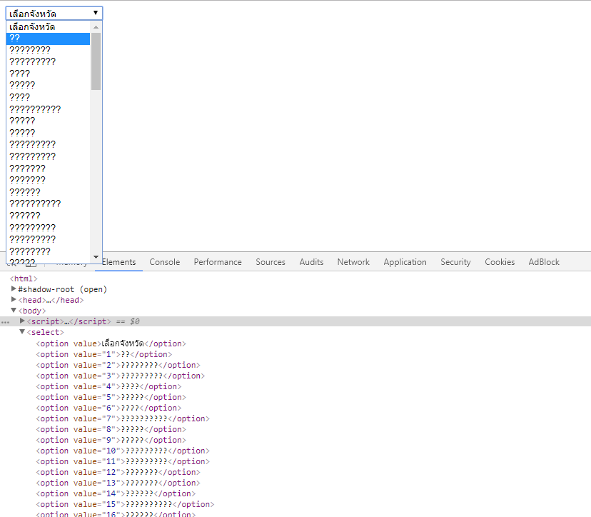Open the Network tab

click(353, 262)
